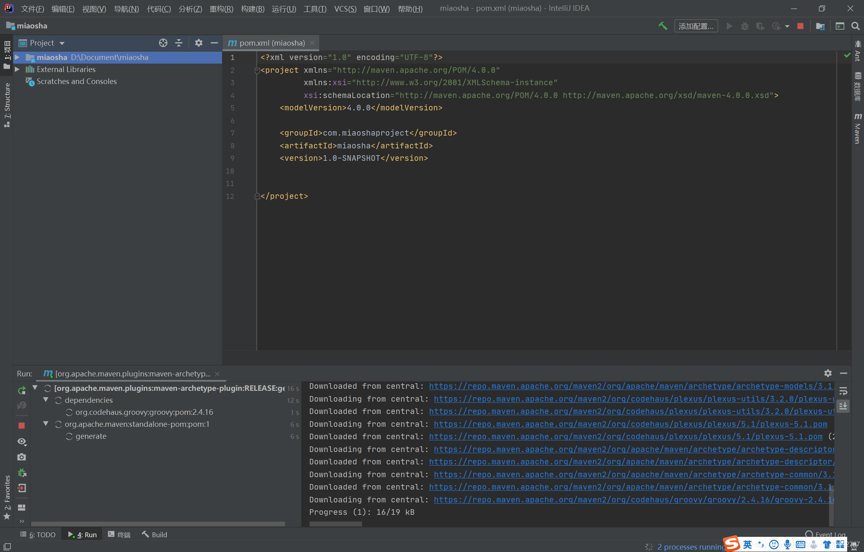Collapse the dependencies run node
Image resolution: width=864 pixels, height=552 pixels.
tap(46, 400)
